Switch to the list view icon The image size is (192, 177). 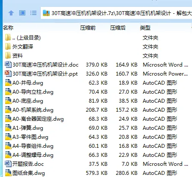pyautogui.click(x=33, y=13)
